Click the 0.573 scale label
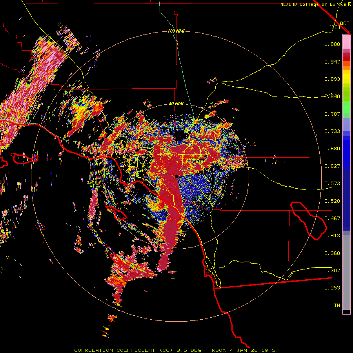The width and height of the screenshot is (353, 353). [x=332, y=184]
